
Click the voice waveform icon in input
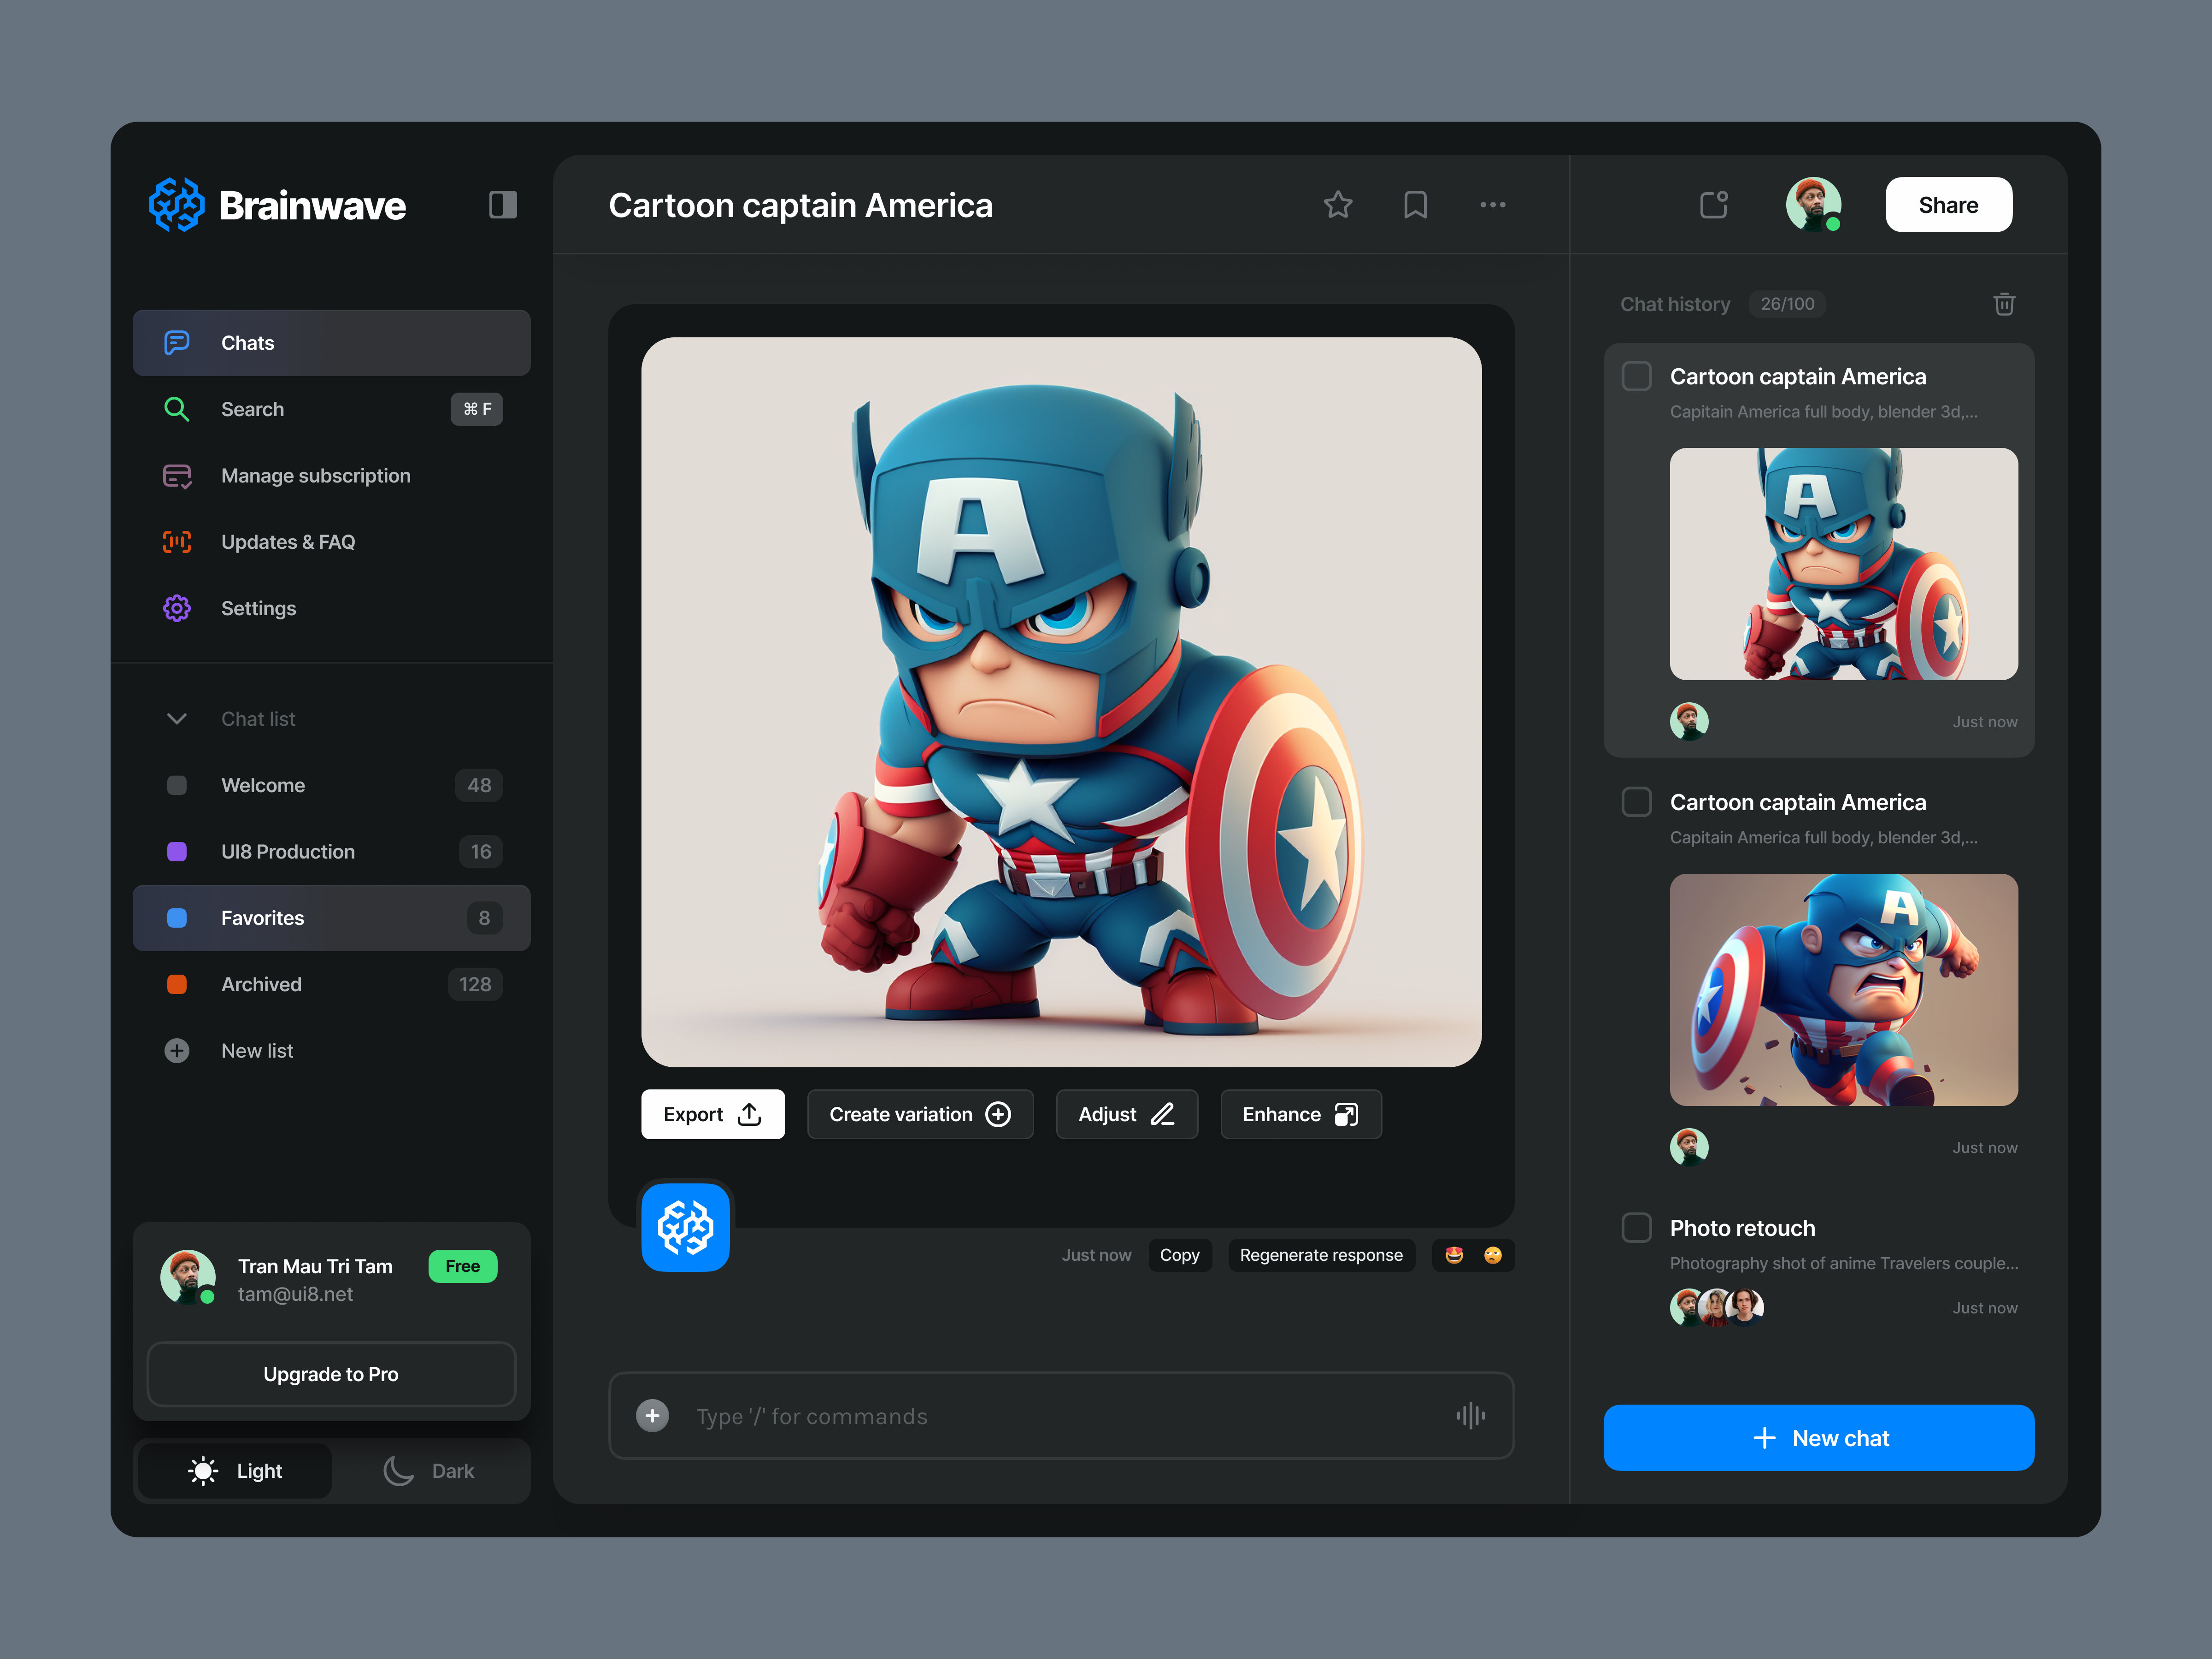point(1470,1415)
